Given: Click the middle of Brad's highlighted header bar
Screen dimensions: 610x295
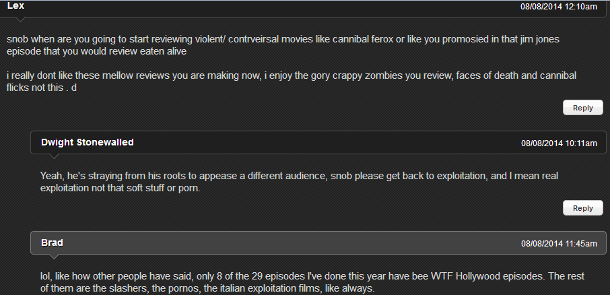Looking at the screenshot, I should click(318, 242).
